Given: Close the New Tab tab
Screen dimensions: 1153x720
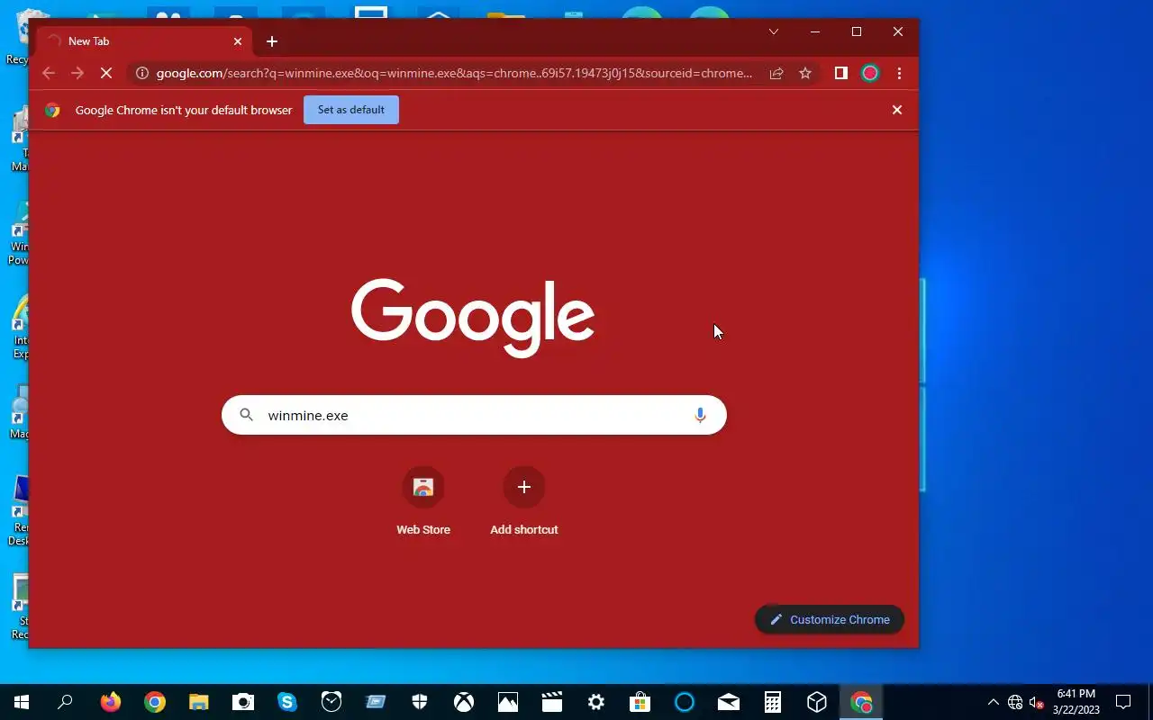Looking at the screenshot, I should 238,41.
